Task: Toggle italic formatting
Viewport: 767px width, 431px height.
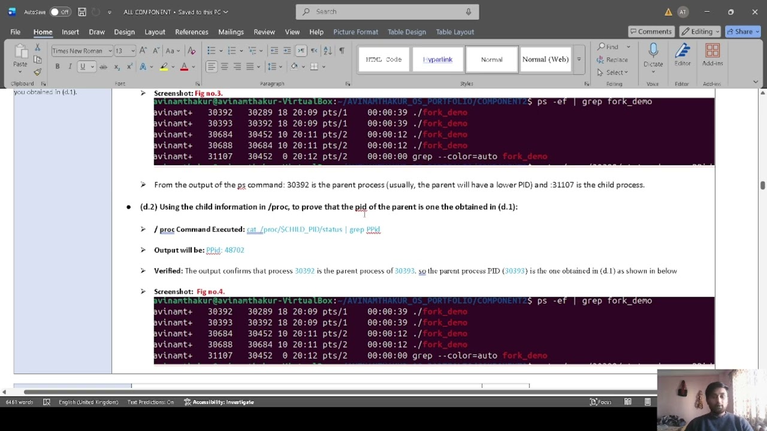Action: click(x=70, y=66)
